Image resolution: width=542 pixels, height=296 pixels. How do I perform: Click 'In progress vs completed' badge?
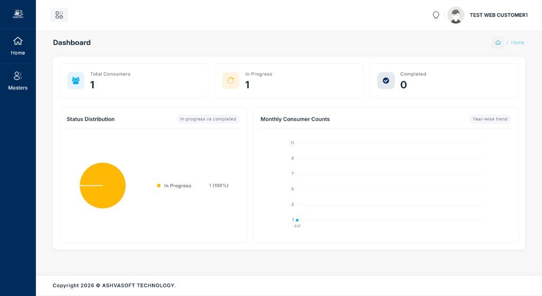(x=208, y=119)
